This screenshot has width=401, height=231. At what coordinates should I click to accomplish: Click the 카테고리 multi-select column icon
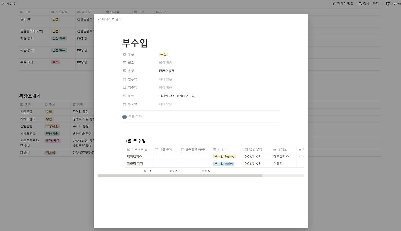(x=215, y=149)
